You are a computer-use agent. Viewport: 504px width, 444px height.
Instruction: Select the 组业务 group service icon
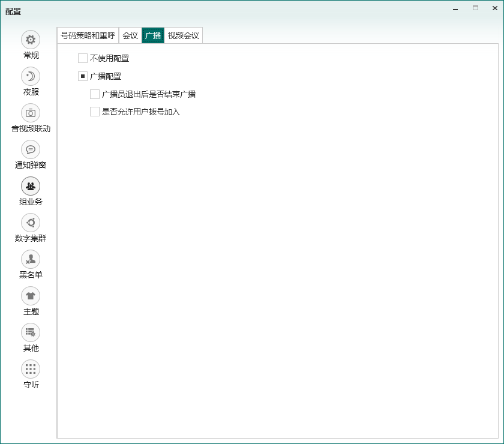(31, 186)
